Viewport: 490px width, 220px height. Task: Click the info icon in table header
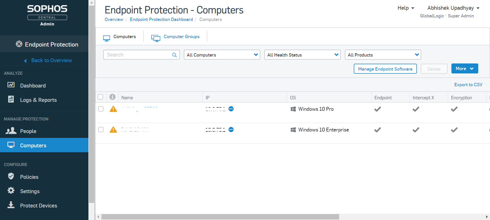point(112,97)
